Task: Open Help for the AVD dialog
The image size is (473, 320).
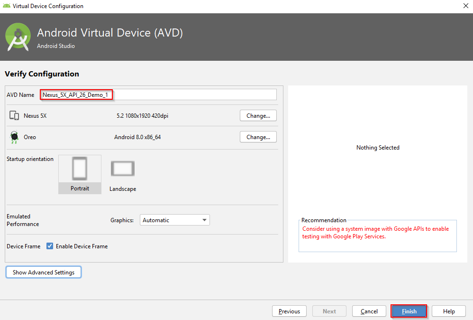Action: [x=449, y=311]
